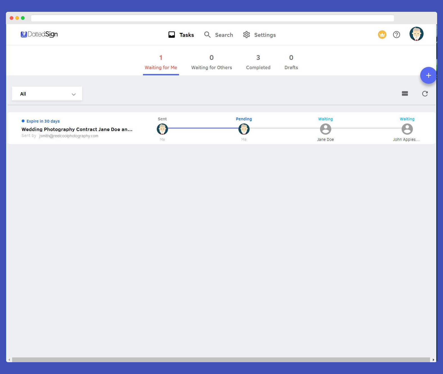Expand the All filter dropdown

[47, 94]
